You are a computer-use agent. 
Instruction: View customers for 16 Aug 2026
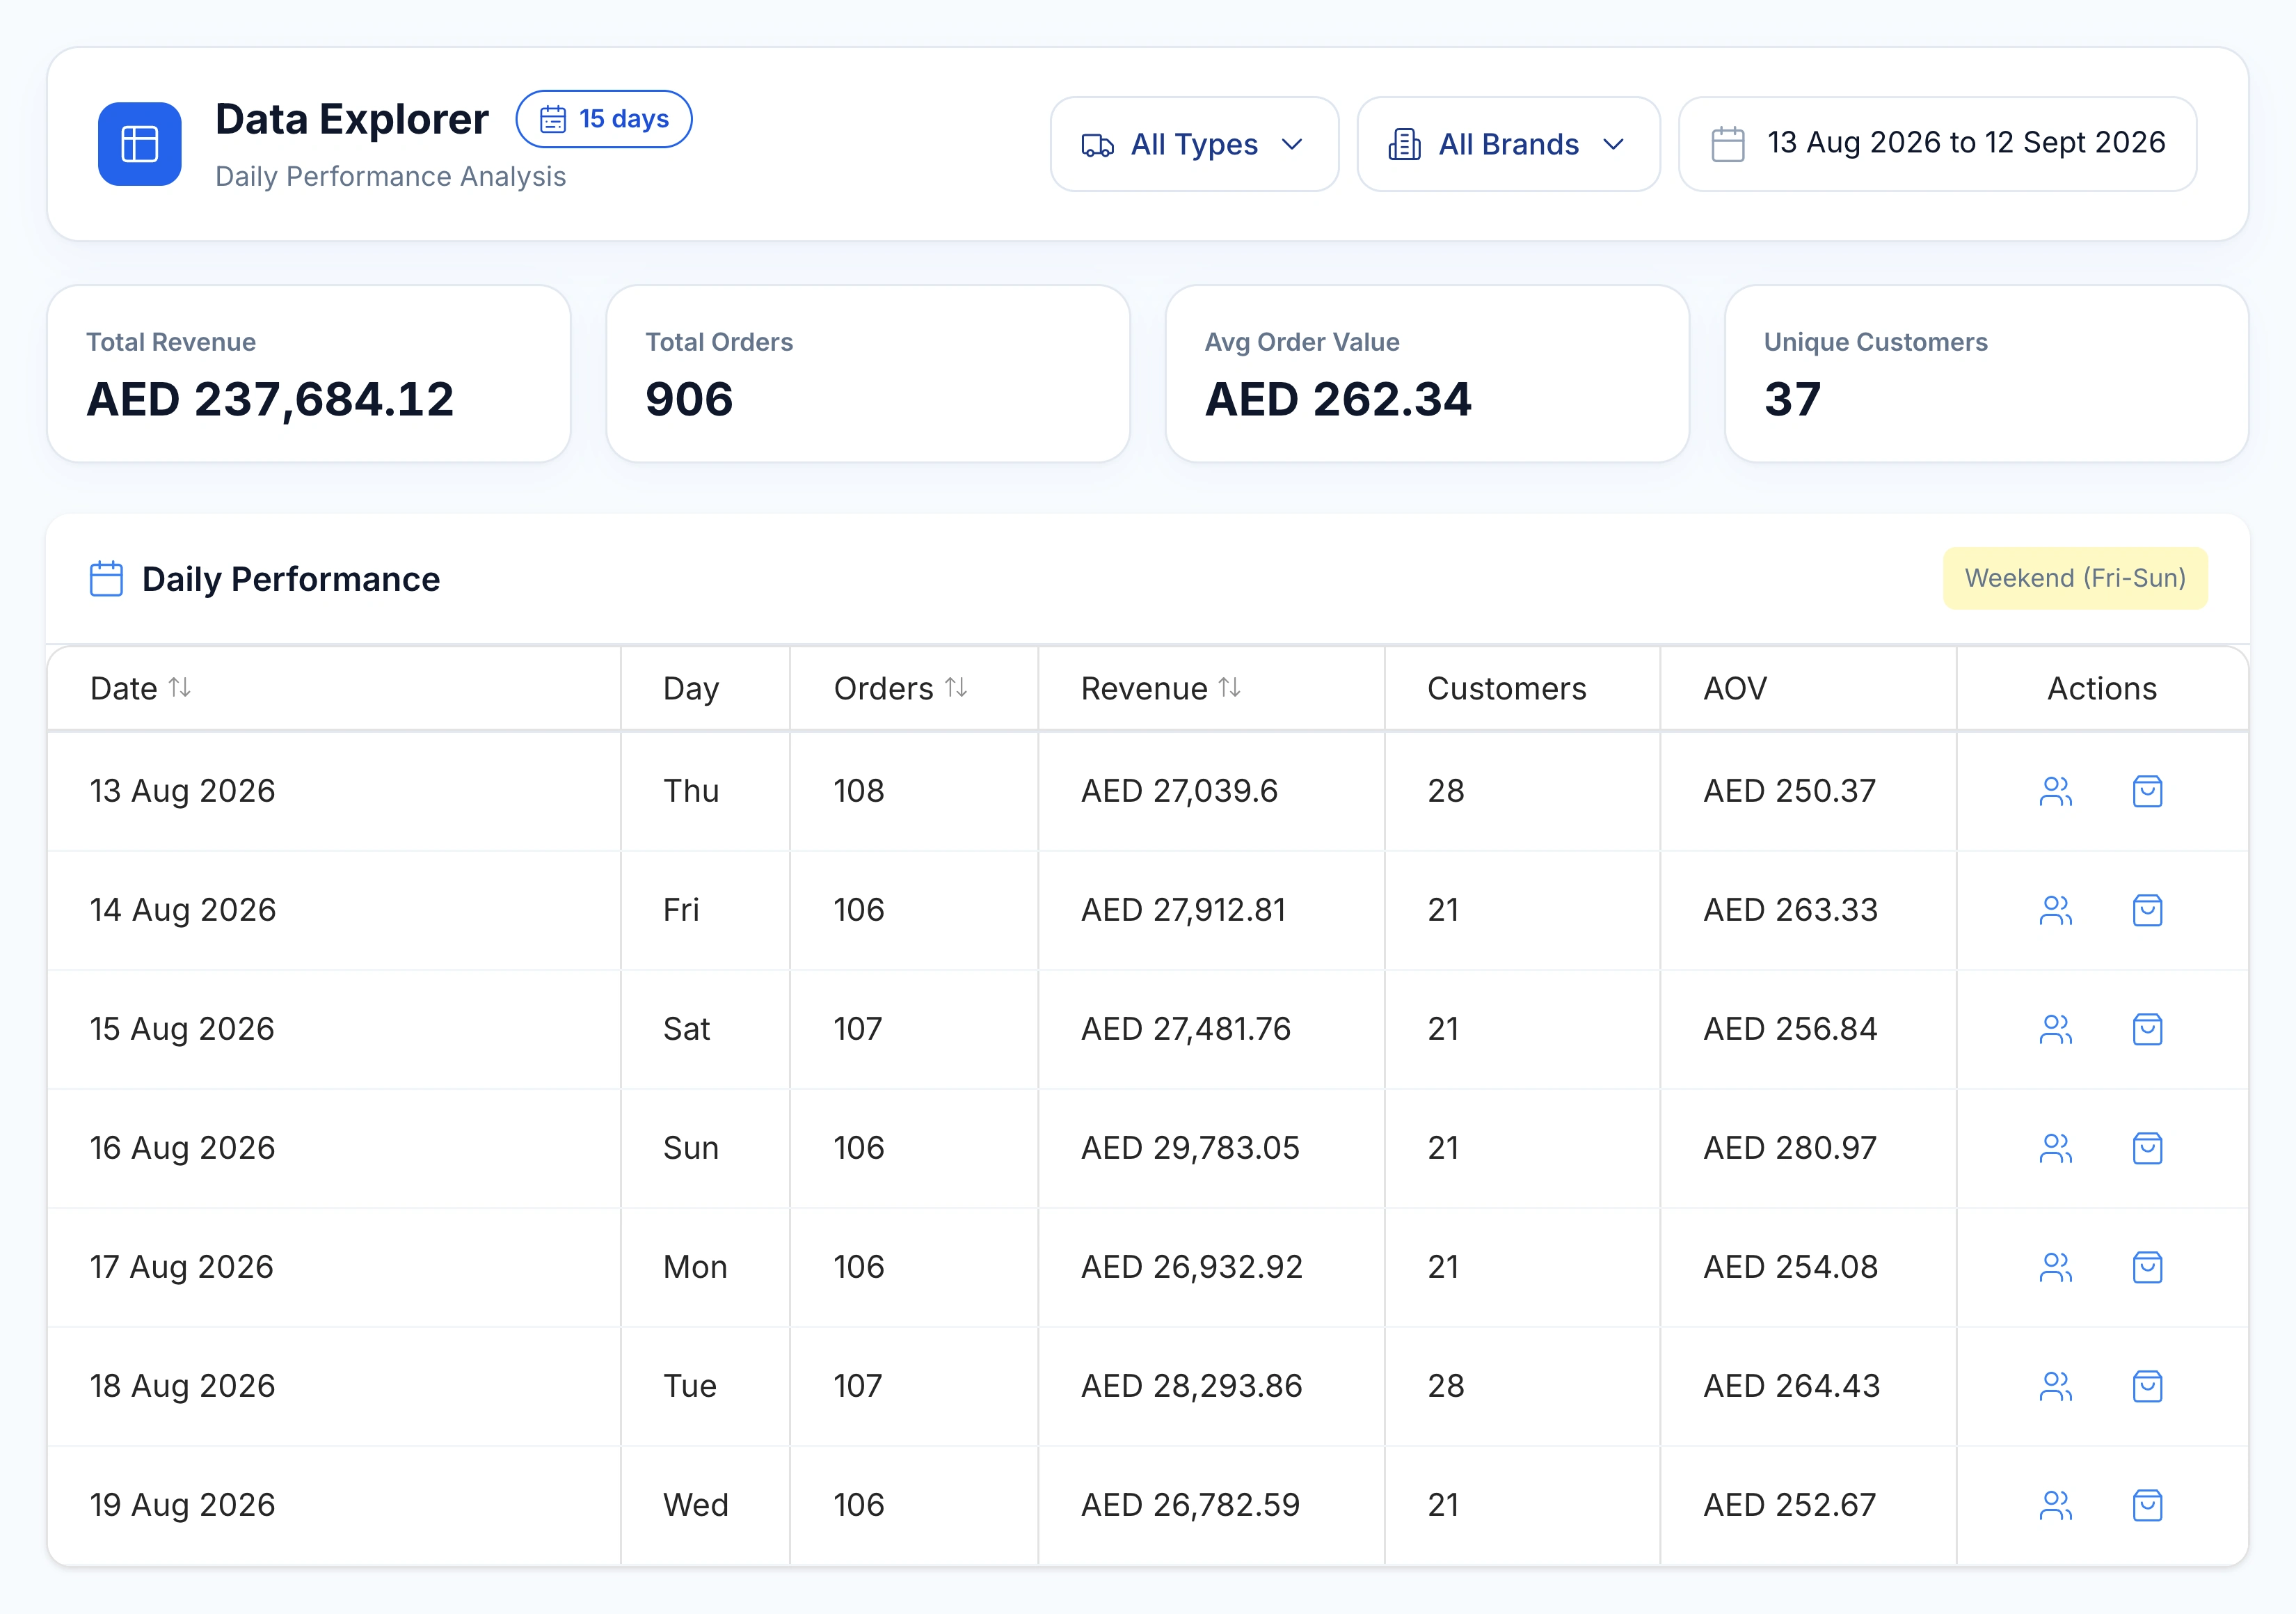tap(2056, 1148)
